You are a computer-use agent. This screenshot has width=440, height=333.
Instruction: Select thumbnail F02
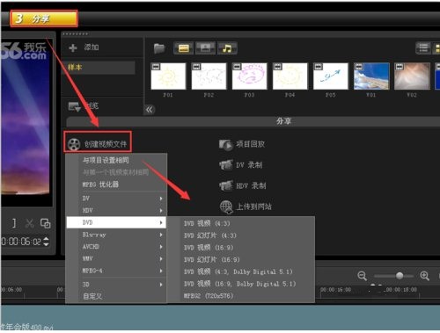tap(209, 76)
